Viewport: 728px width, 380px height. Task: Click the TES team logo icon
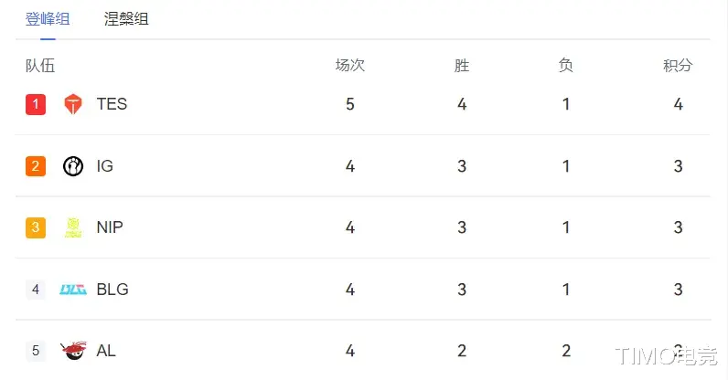tap(73, 104)
